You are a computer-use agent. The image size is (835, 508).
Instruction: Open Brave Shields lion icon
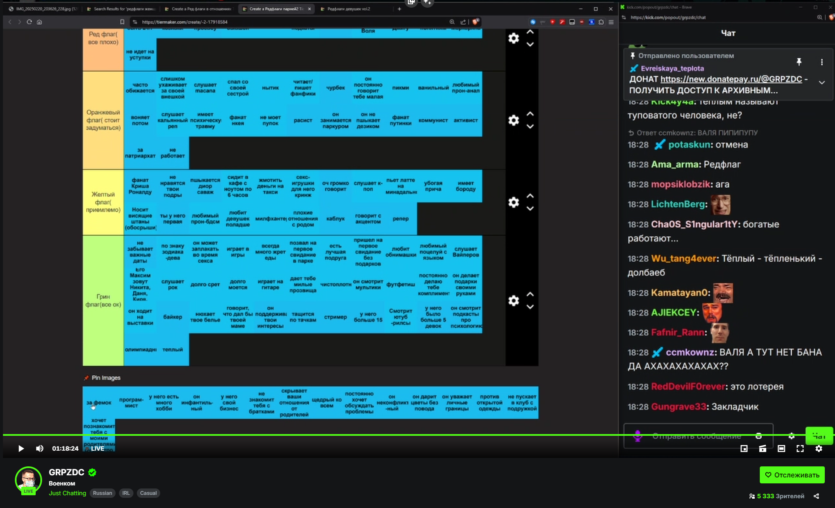tap(476, 22)
